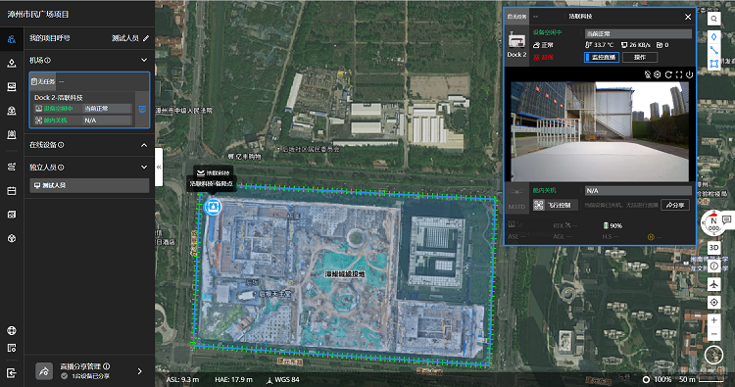Select the polygon area drawing tool
This screenshot has width=735, height=387.
pos(713,64)
